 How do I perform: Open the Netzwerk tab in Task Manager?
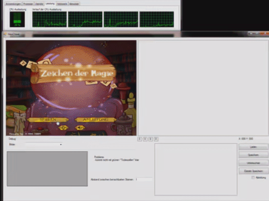tap(62, 4)
